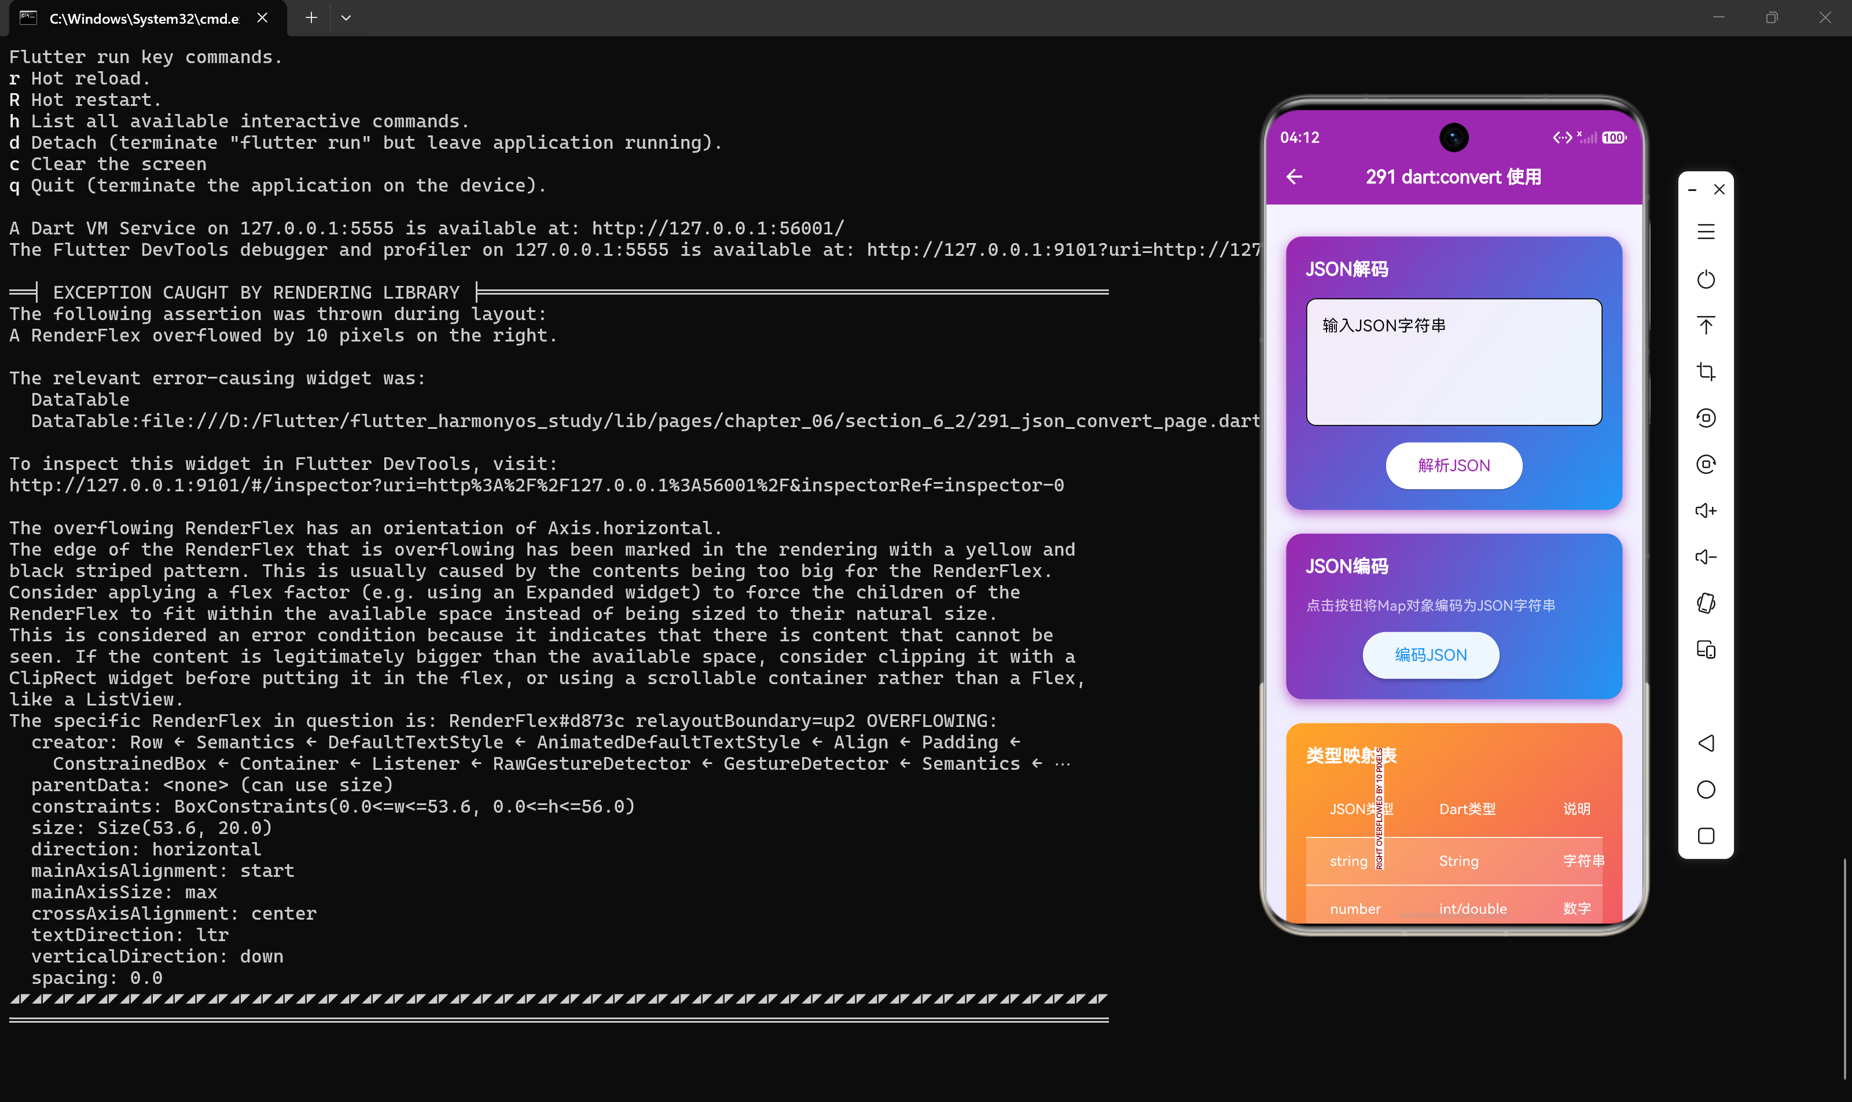Tap the battery 100 indicator in status bar
This screenshot has width=1852, height=1102.
tap(1614, 137)
